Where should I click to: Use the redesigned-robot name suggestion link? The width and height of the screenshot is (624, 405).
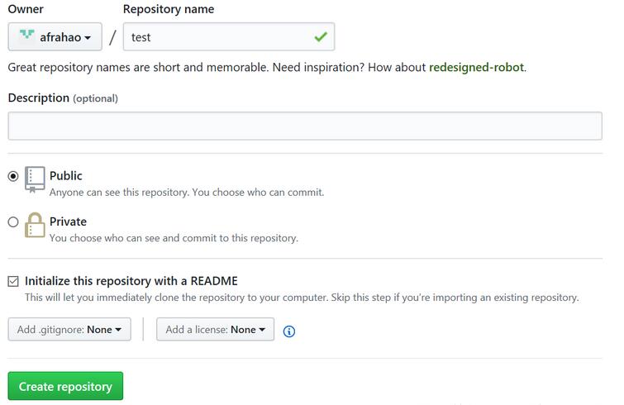[476, 67]
